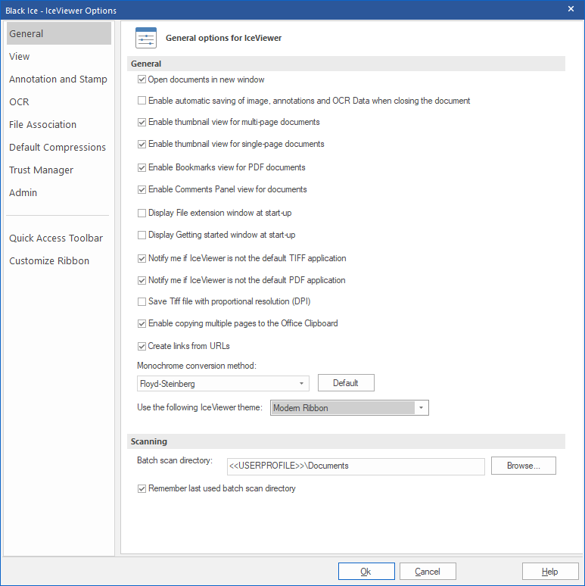Screen dimensions: 585x586
Task: Click the General options header icon
Action: coord(146,38)
